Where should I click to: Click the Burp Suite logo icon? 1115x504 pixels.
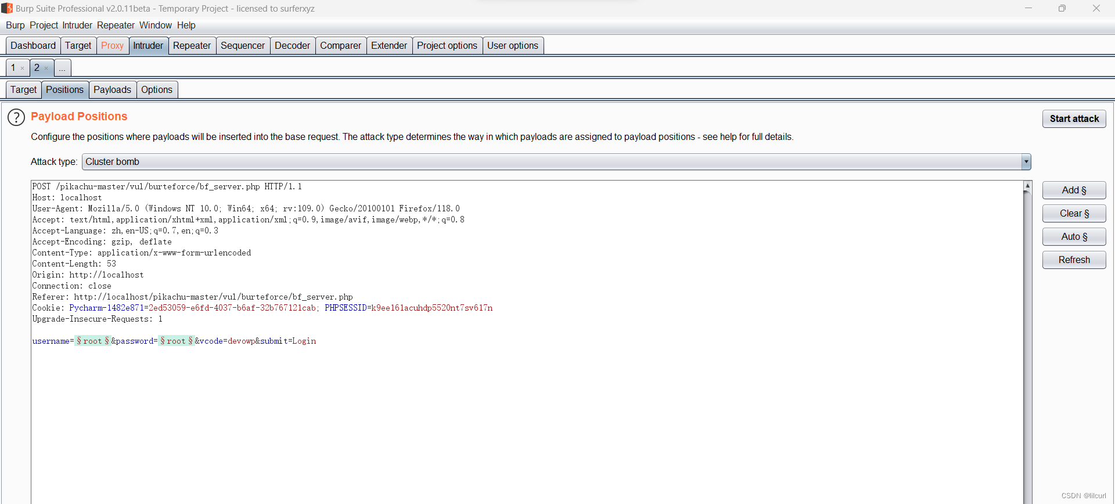[7, 8]
